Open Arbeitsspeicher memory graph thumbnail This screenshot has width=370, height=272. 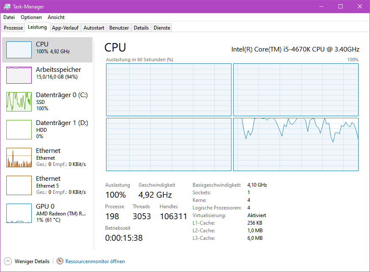(x=19, y=75)
